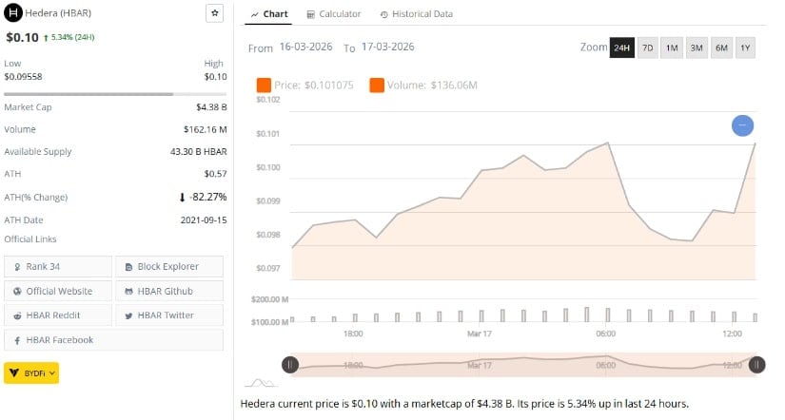Click the From date field 16-03-2026
Screen dimensions: 785x420
click(x=306, y=48)
